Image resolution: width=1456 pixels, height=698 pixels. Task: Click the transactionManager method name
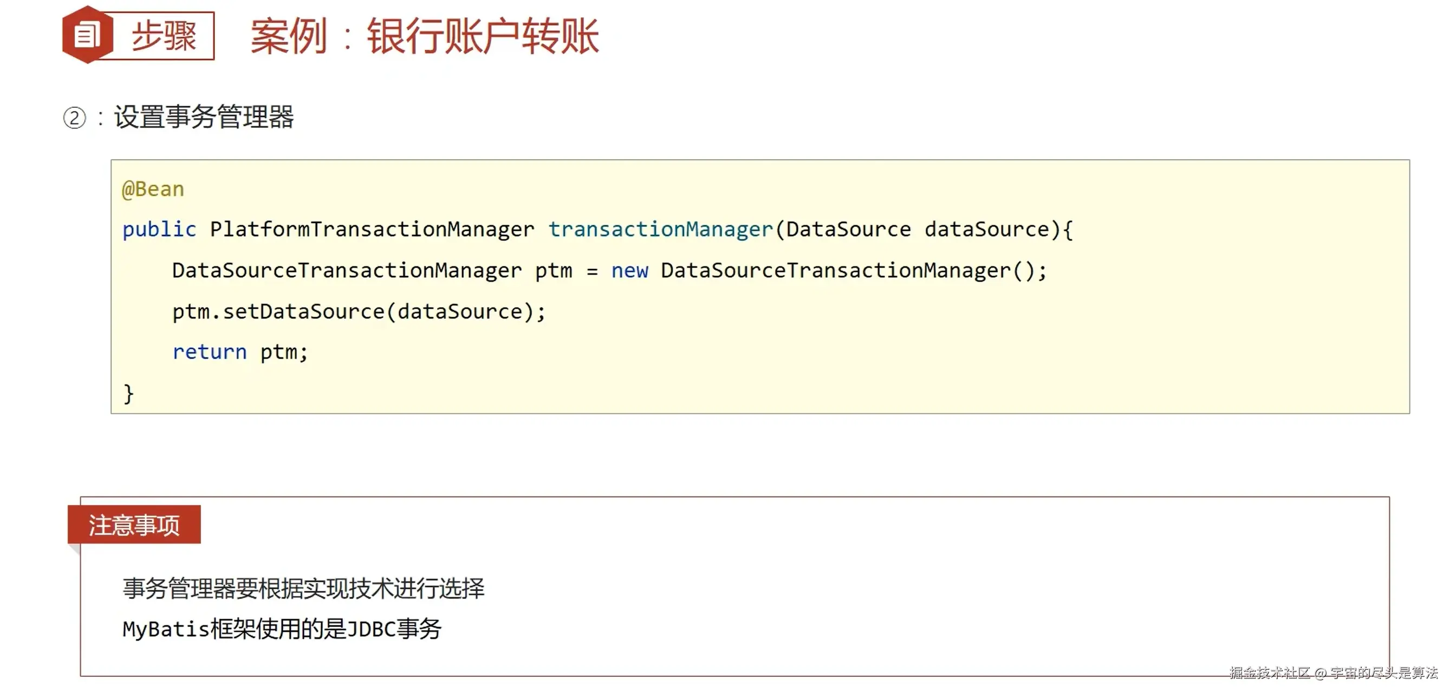pyautogui.click(x=660, y=230)
